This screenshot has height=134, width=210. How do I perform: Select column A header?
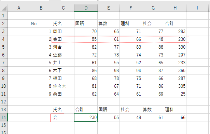pyautogui.click(x=19, y=8)
